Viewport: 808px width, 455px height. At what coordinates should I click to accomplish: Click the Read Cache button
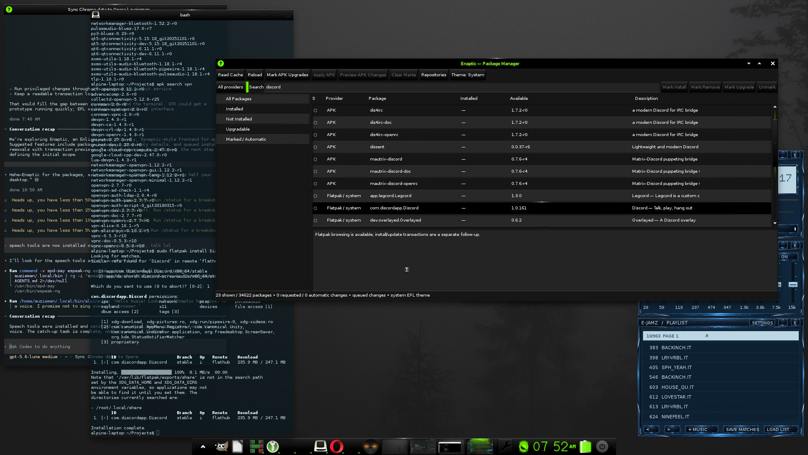pyautogui.click(x=231, y=75)
